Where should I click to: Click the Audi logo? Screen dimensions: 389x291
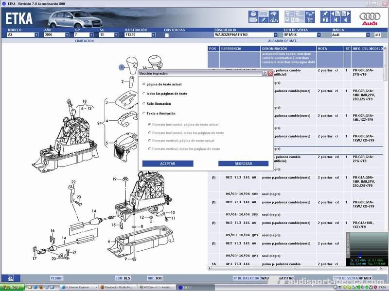(x=370, y=18)
